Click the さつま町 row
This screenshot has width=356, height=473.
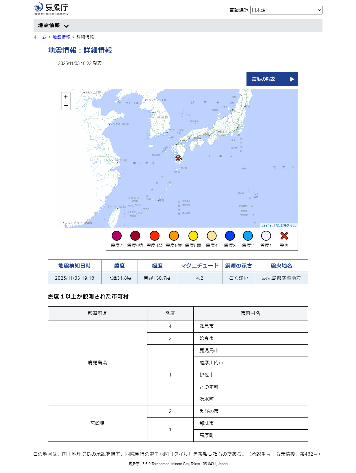(251, 387)
